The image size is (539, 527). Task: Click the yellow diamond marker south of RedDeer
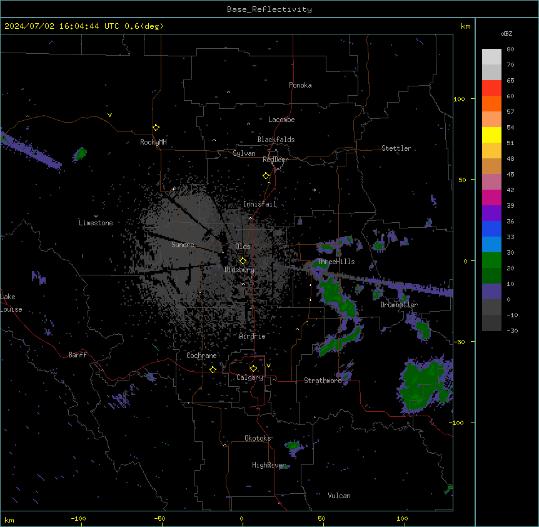pos(266,176)
